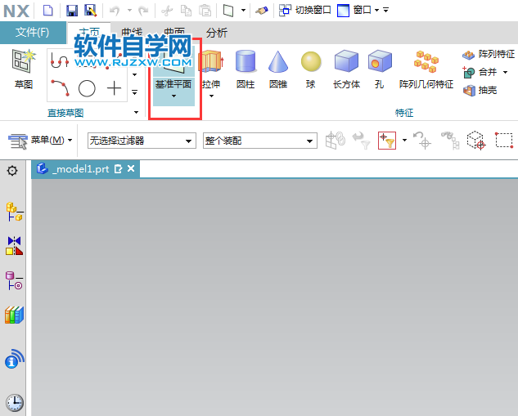518x416 pixels.
Task: Open the quick access toolbar overflow arrow
Action: (x=386, y=11)
